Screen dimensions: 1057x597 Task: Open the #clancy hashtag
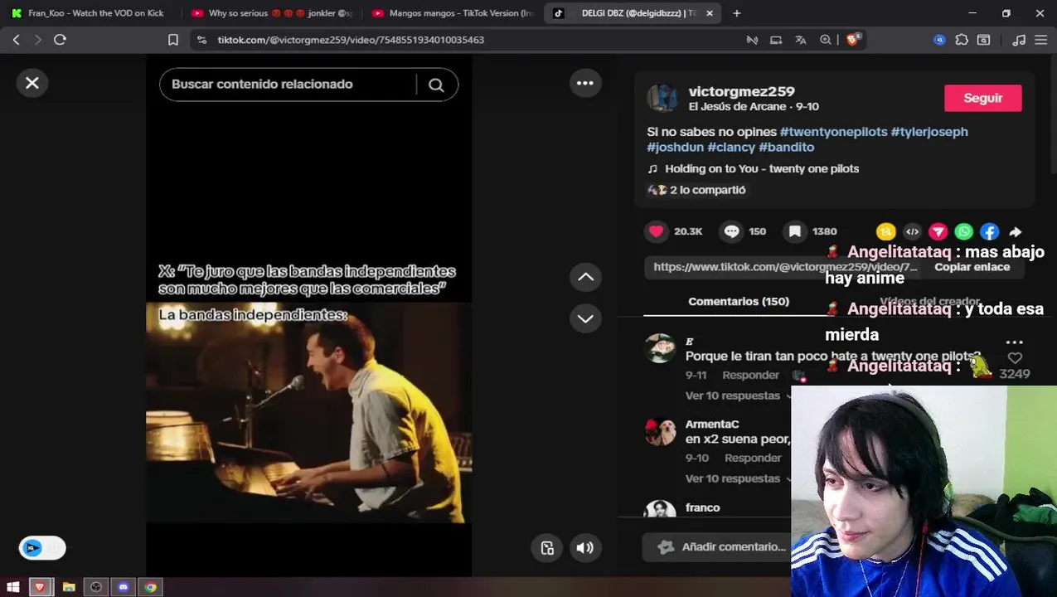pyautogui.click(x=731, y=147)
